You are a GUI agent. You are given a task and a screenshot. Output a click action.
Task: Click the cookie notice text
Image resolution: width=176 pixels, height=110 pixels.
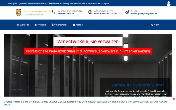click(x=86, y=103)
